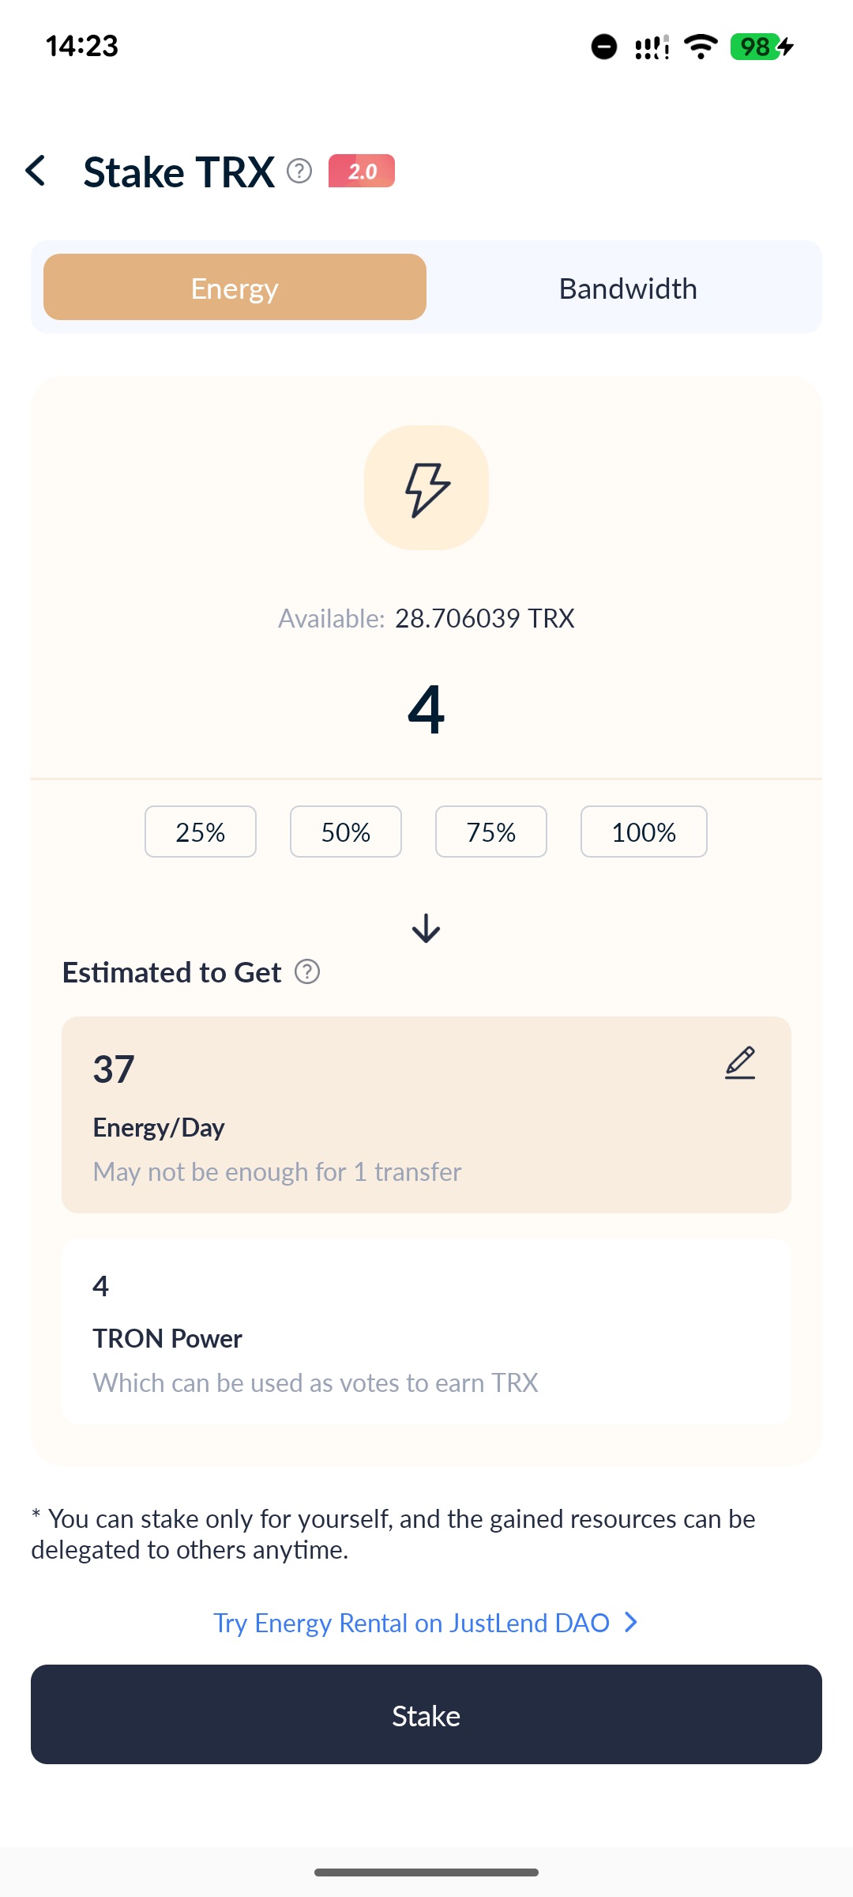Tap the 2.0 version badge
853x1897 pixels.
pyautogui.click(x=362, y=171)
